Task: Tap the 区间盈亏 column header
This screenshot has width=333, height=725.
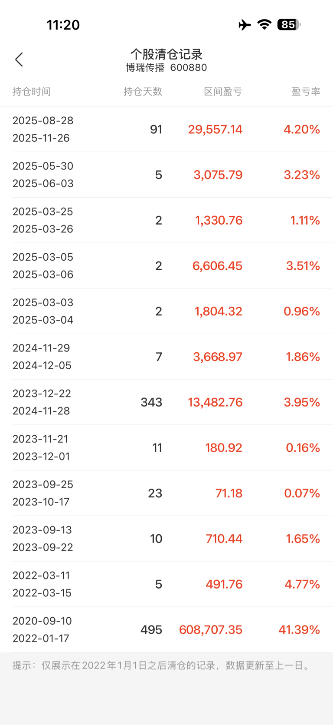Action: click(223, 92)
